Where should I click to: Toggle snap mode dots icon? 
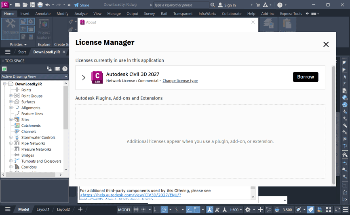(143, 210)
